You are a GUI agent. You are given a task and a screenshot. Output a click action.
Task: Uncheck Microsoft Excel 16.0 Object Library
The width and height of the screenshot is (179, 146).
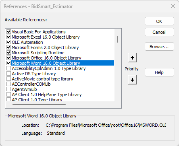click(x=9, y=37)
